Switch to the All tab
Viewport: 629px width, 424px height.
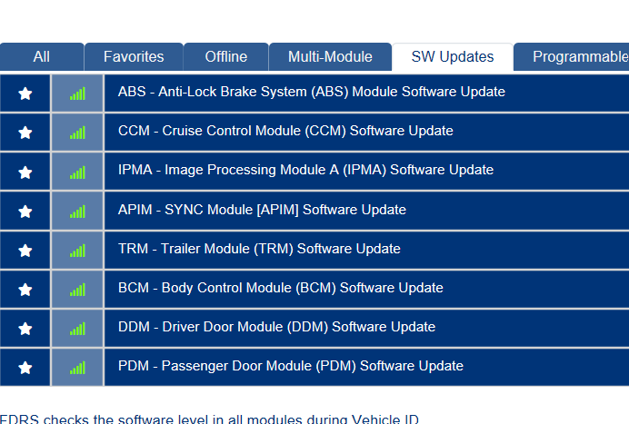pyautogui.click(x=42, y=56)
